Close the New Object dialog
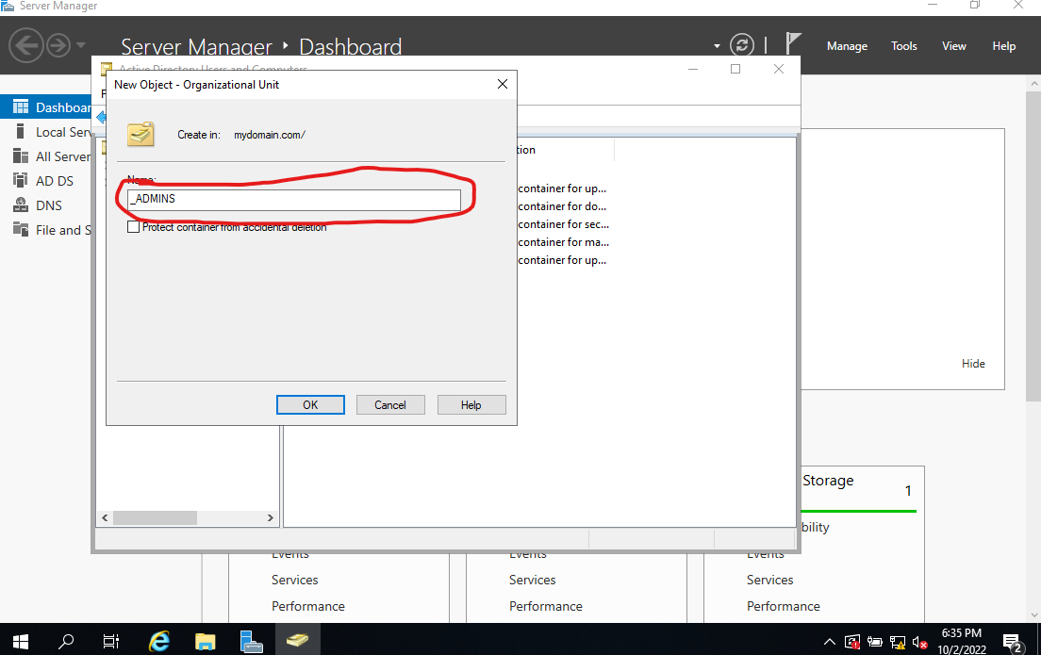The height and width of the screenshot is (655, 1041). [x=503, y=84]
